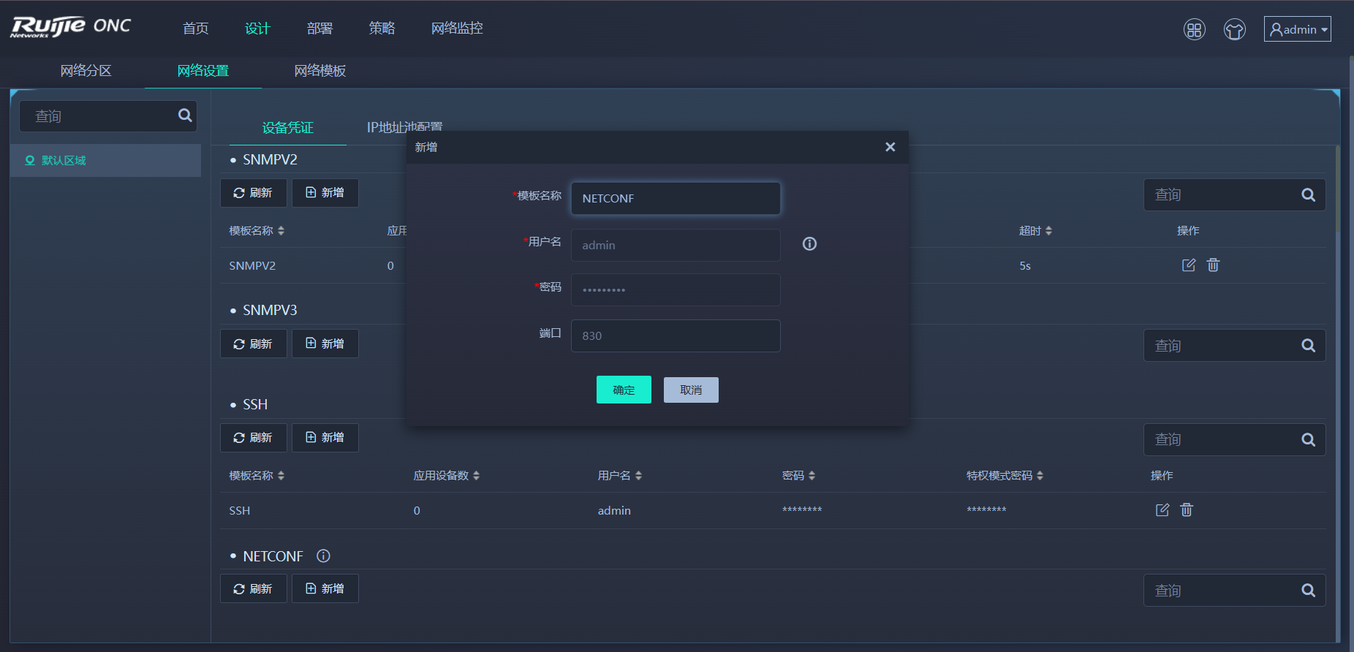Switch to the 网络设置 tab
Screen dimensions: 1354x652
pos(203,71)
